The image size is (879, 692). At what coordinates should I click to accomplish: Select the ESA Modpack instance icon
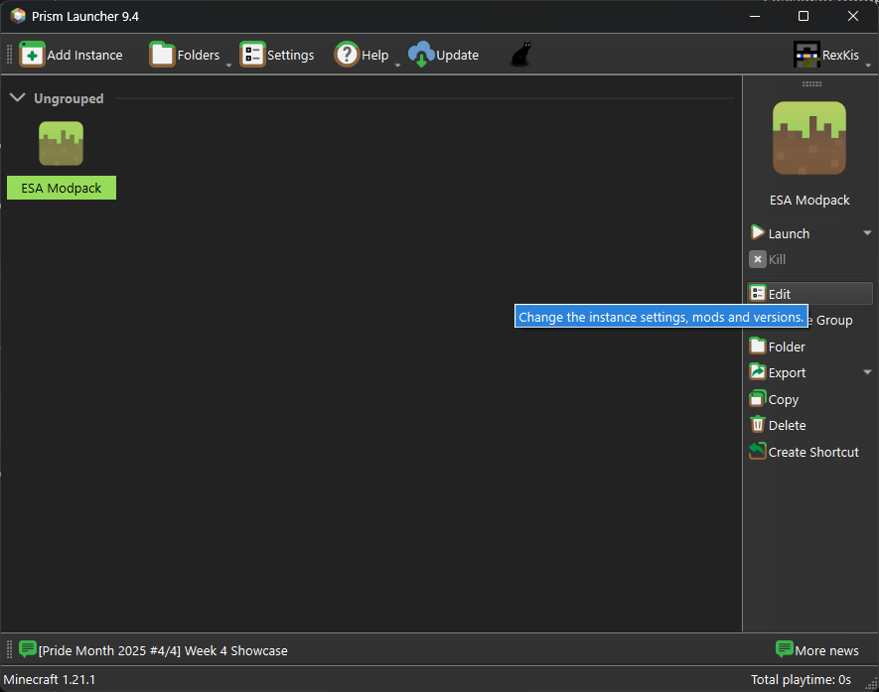[61, 144]
